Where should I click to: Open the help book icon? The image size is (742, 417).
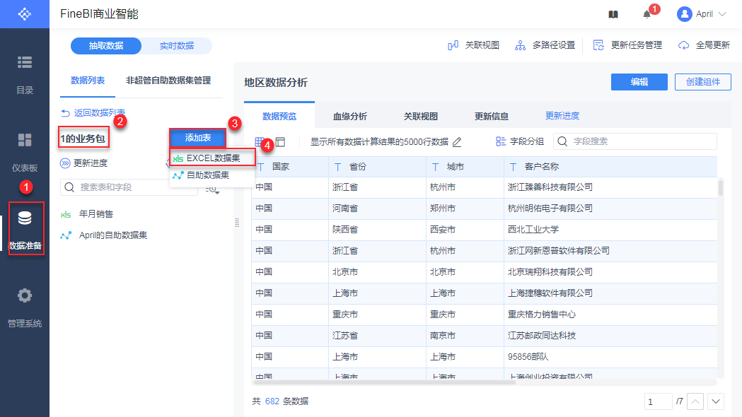tap(613, 14)
